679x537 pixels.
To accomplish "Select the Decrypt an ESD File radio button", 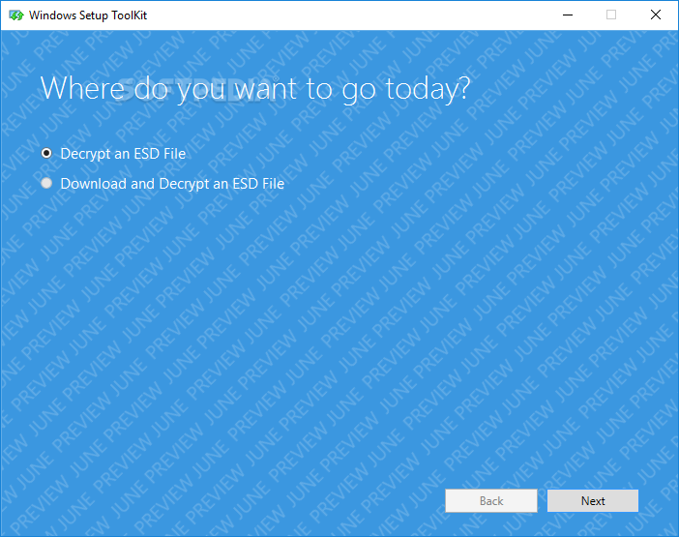I will point(46,153).
